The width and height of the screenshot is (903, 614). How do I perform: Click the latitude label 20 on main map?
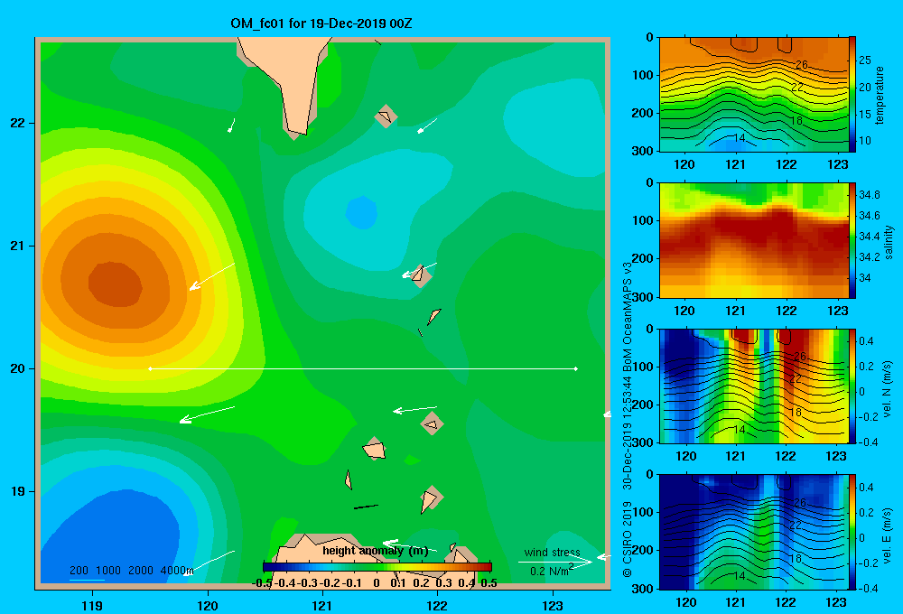pos(17,368)
